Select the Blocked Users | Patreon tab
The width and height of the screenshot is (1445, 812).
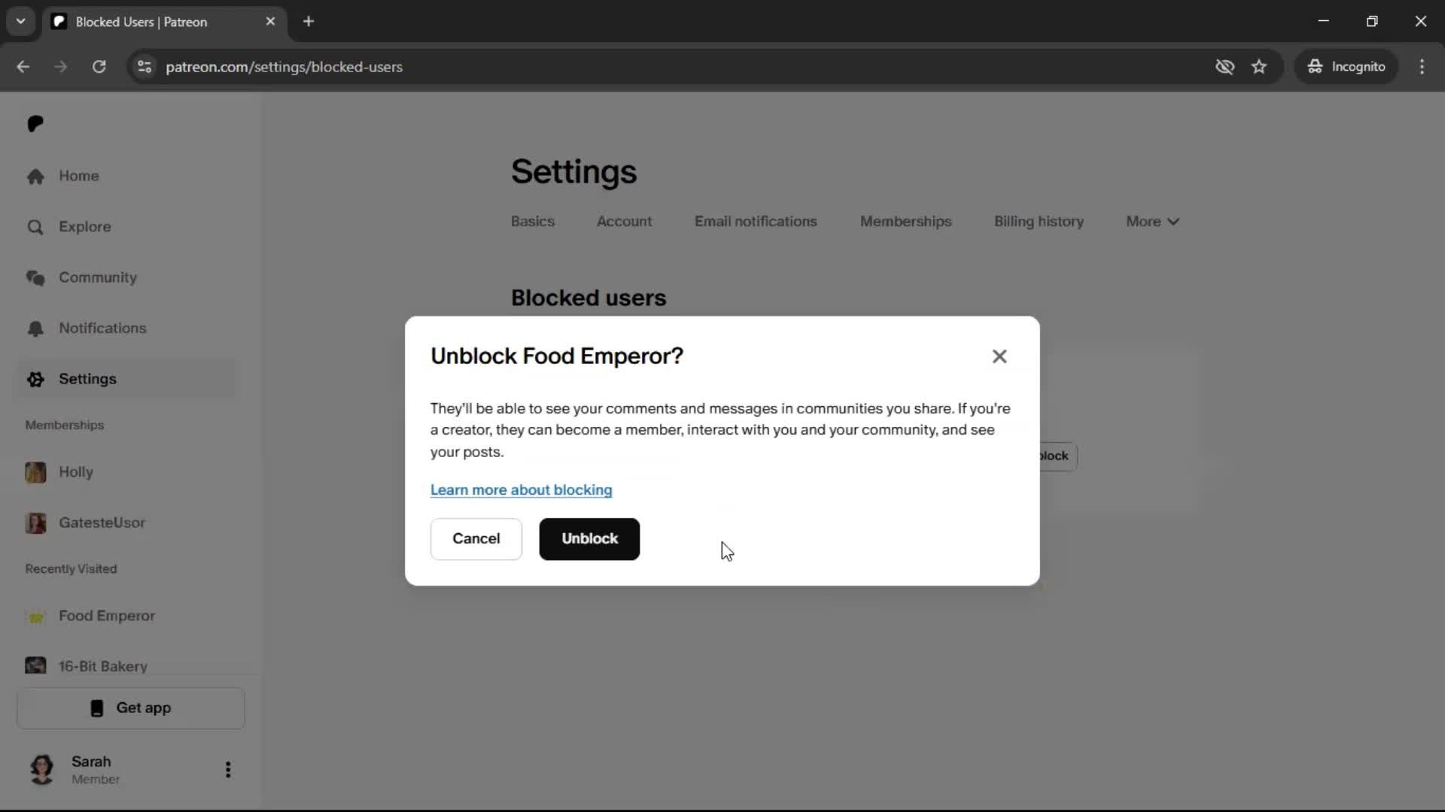click(164, 22)
